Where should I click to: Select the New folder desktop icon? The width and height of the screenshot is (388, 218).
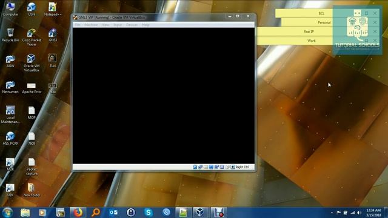click(32, 190)
